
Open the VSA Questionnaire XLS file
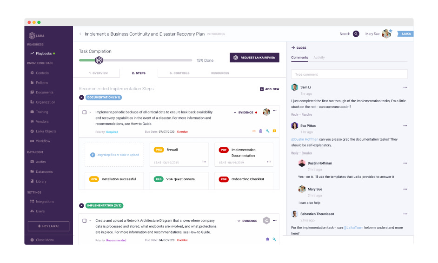pos(179,181)
